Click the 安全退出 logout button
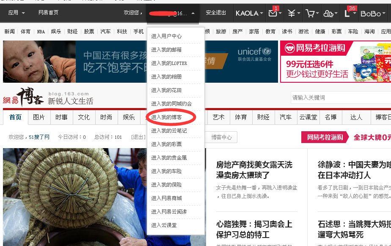Image resolution: width=391 pixels, height=246 pixels. [215, 13]
